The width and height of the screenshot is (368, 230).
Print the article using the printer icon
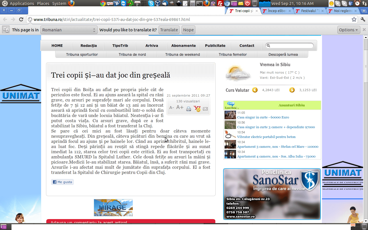tap(189, 109)
